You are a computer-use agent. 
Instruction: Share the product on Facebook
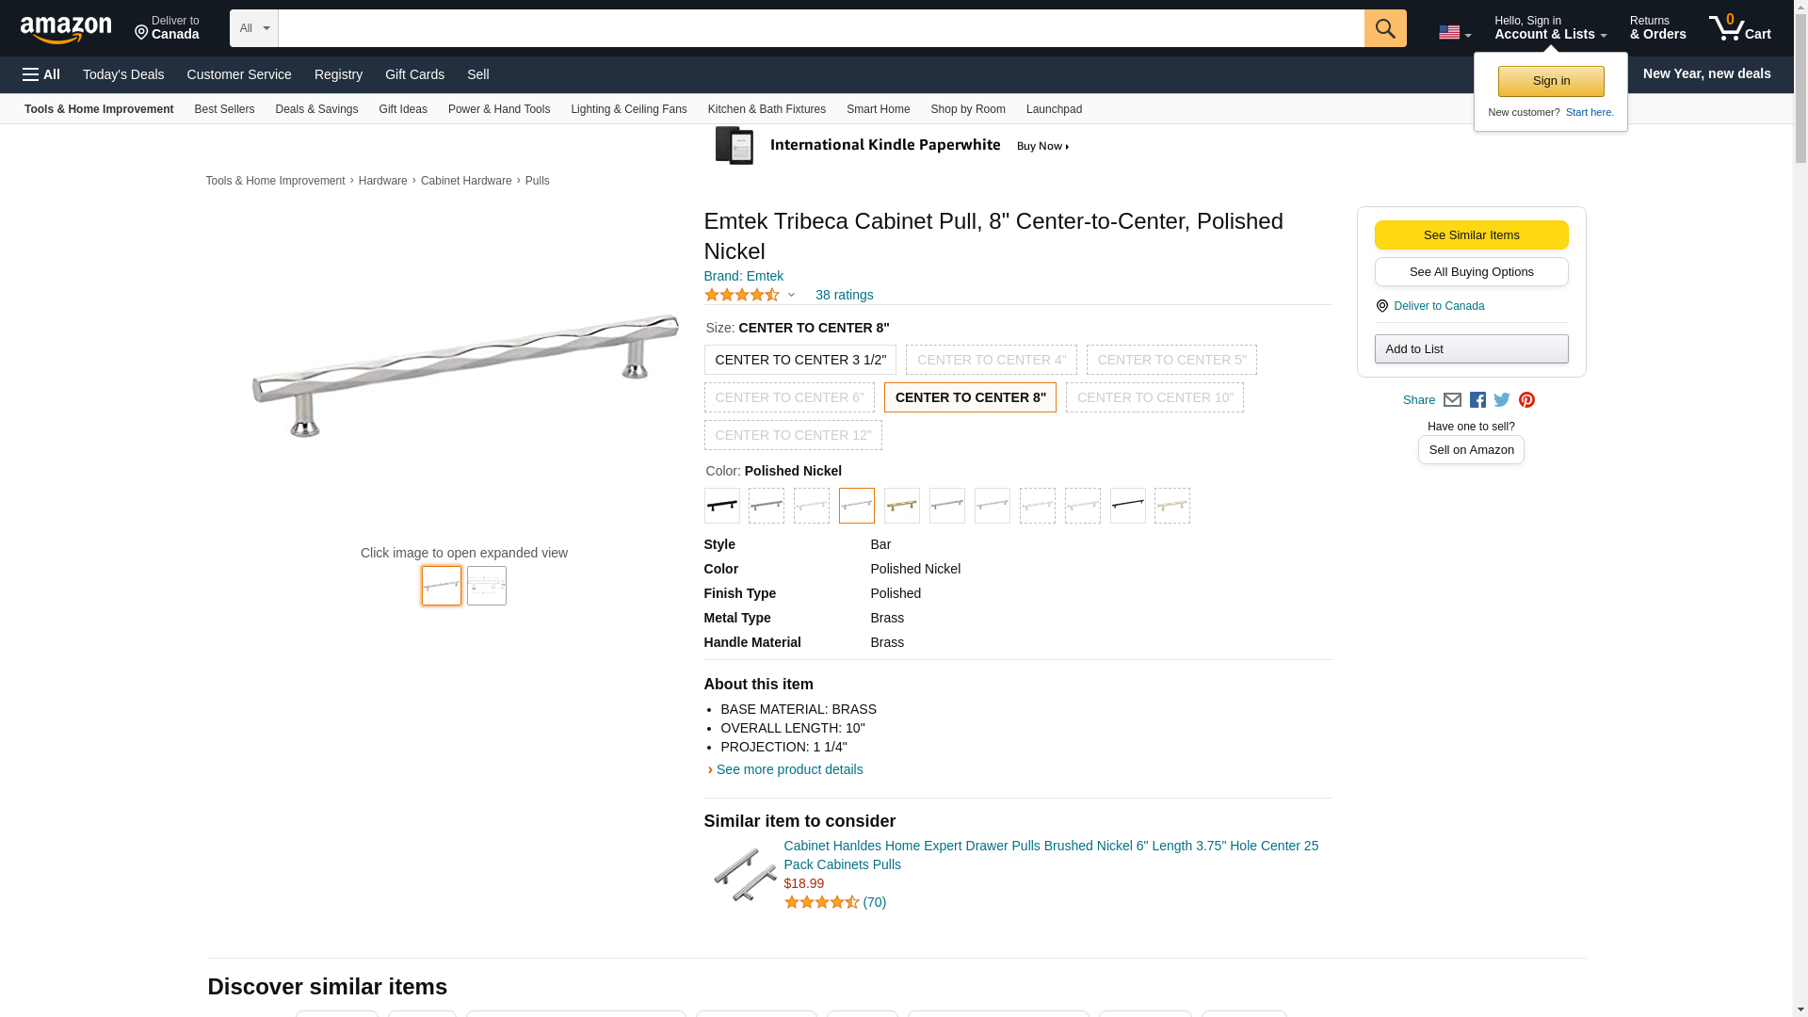(1477, 400)
